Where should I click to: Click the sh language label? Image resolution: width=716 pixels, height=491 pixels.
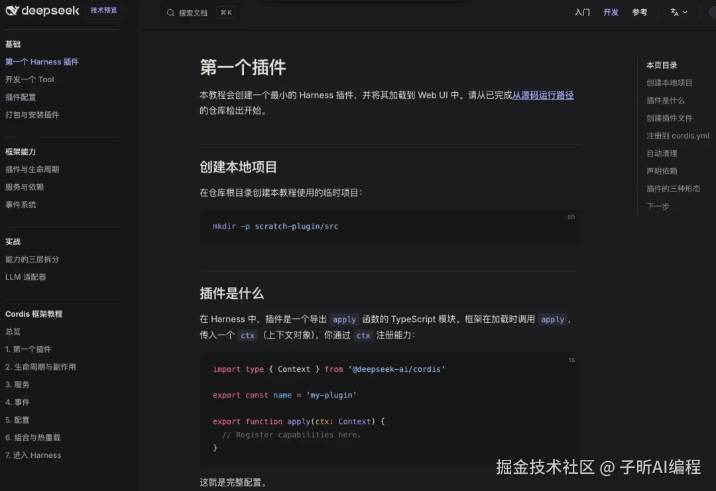tap(571, 217)
